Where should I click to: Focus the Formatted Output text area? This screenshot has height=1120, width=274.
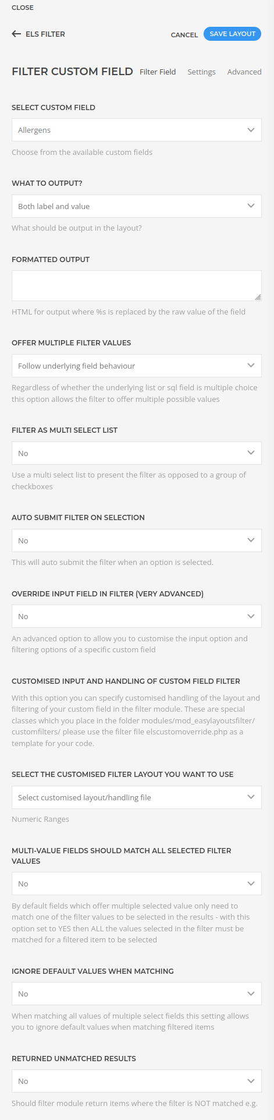point(137,286)
